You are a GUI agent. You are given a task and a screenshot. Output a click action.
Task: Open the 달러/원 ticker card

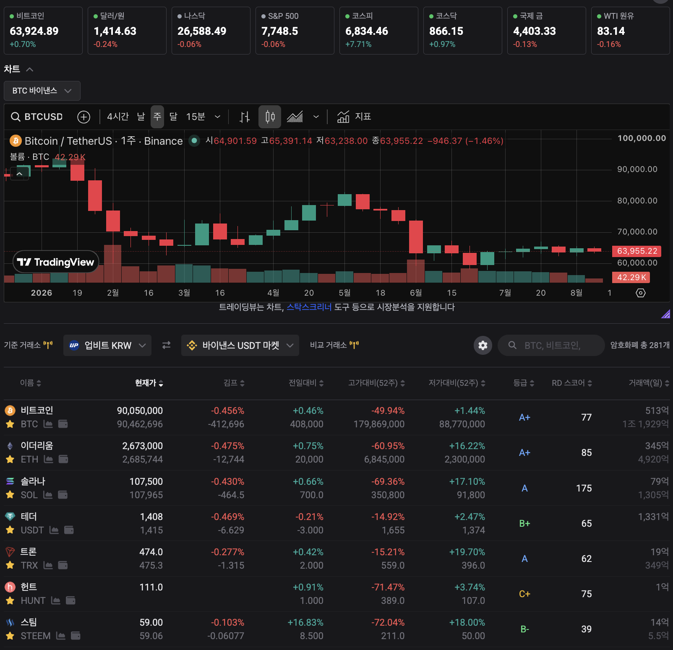pyautogui.click(x=127, y=31)
